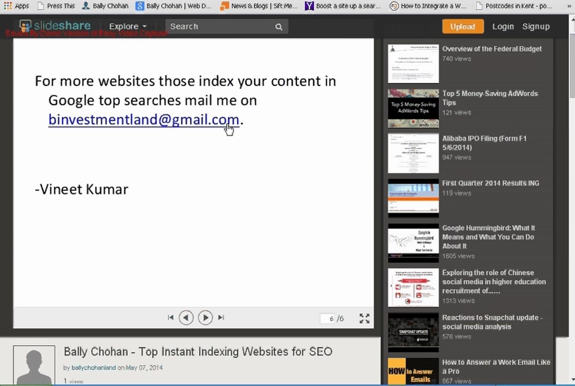Go to the next slide
The height and width of the screenshot is (386, 575).
point(205,317)
